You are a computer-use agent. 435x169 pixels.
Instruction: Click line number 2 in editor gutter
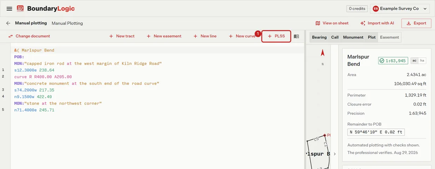click(3, 77)
